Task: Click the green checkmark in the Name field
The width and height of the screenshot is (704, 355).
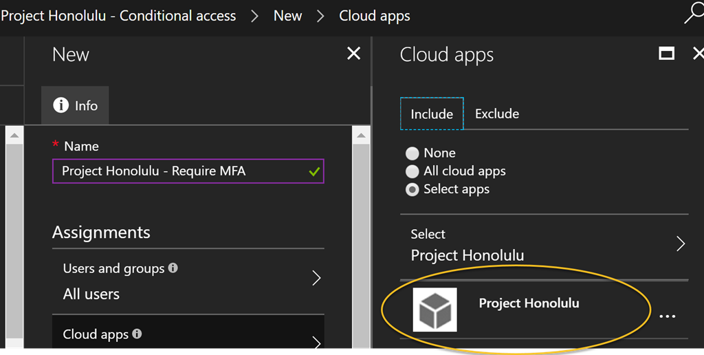Action: [x=314, y=171]
